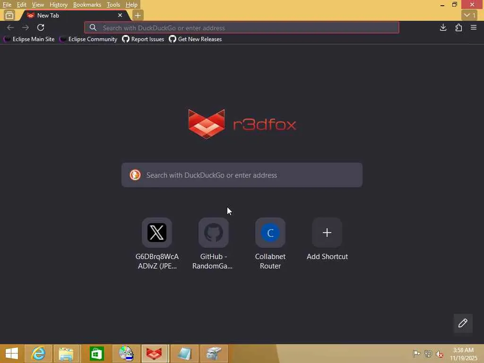Open a new tab with plus button
The image size is (484, 363).
coord(138,15)
